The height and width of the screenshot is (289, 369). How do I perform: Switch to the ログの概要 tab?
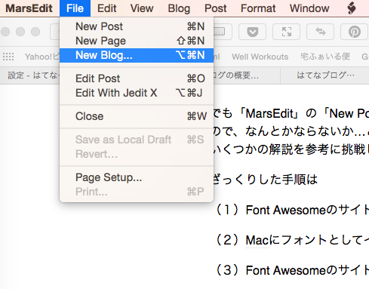[247, 75]
